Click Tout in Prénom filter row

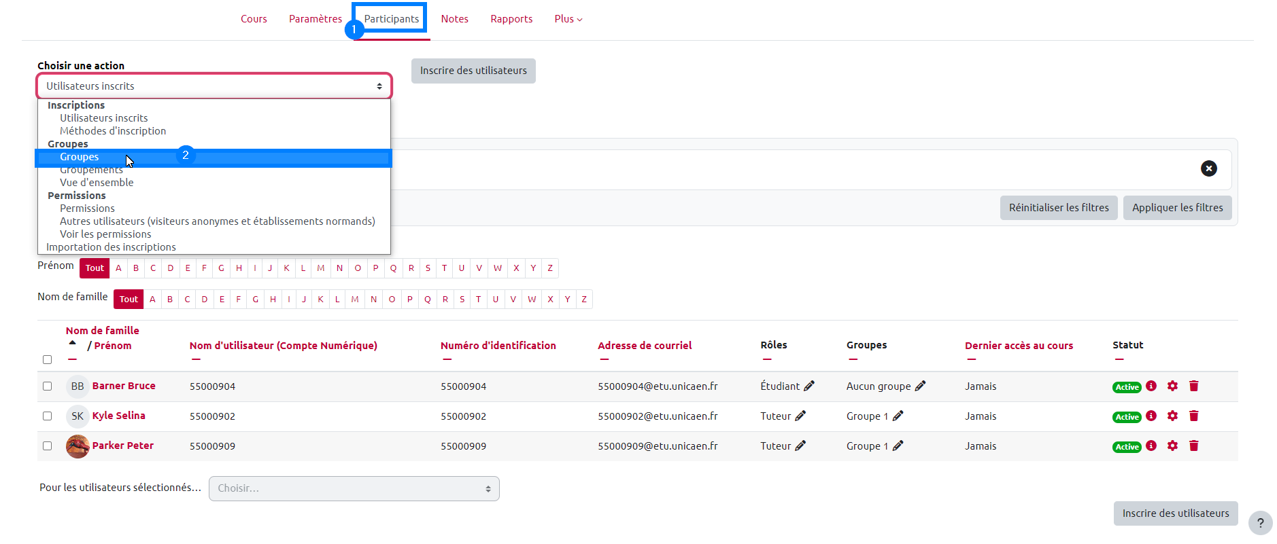[x=95, y=268]
